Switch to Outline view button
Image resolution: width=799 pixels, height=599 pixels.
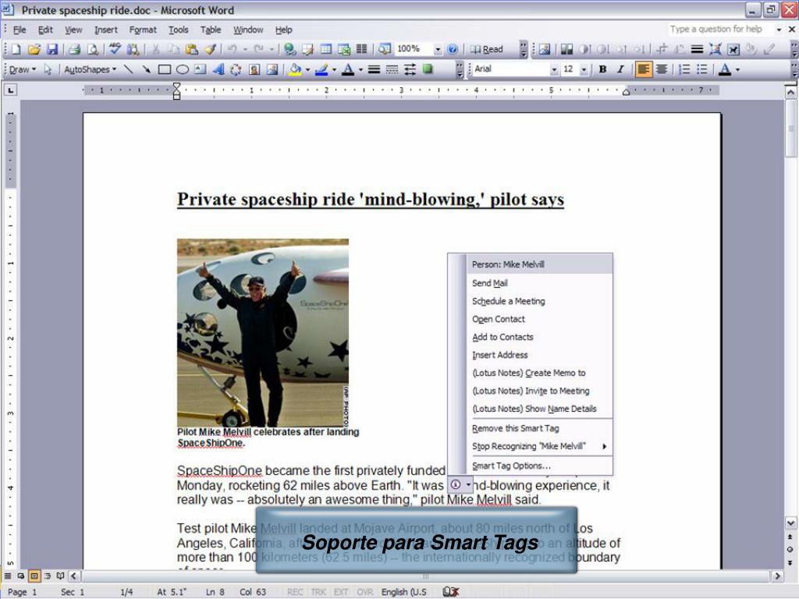point(48,576)
